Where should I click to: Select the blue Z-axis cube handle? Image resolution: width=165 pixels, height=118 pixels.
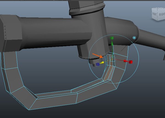coord(98,64)
